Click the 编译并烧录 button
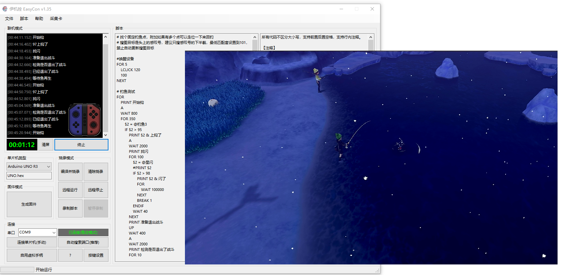 tap(70, 172)
